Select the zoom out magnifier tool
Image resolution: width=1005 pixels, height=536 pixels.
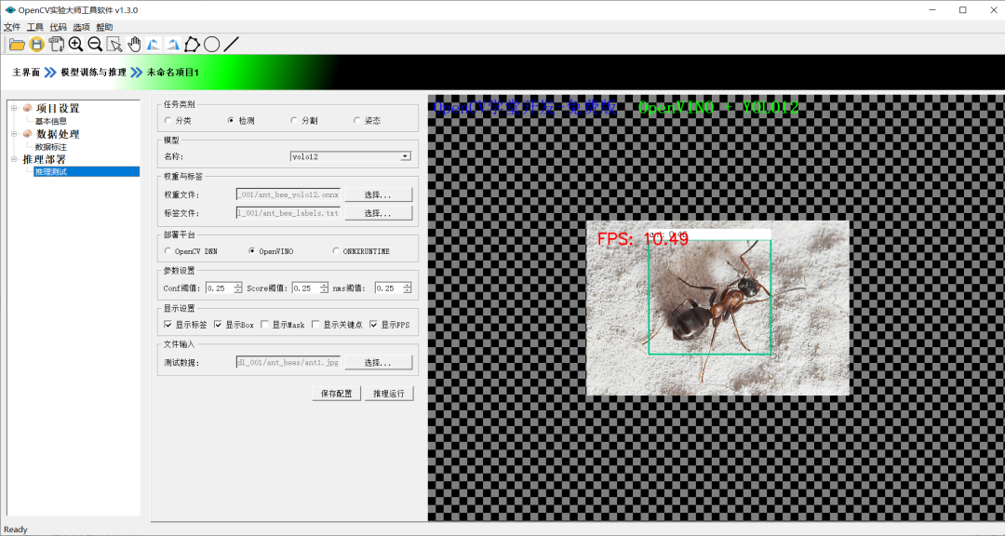tap(95, 44)
